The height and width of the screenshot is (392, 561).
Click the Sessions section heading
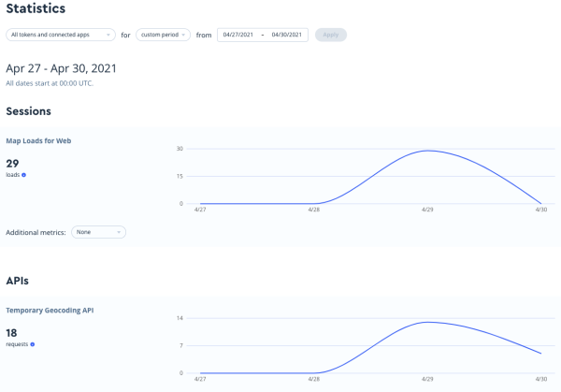click(x=29, y=111)
